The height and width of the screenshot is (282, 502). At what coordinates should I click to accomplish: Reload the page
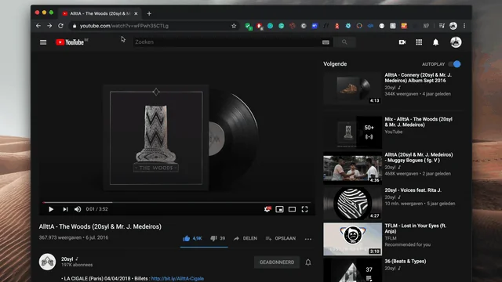(x=60, y=26)
